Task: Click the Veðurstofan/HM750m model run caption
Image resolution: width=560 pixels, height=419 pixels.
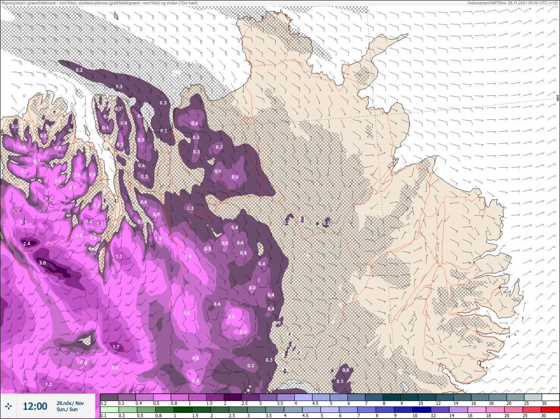Action: 513,3
